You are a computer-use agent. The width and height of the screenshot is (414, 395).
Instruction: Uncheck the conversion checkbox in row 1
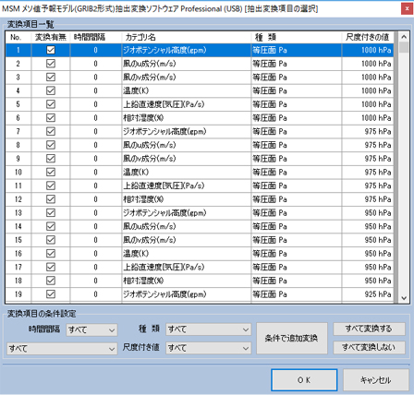[51, 50]
